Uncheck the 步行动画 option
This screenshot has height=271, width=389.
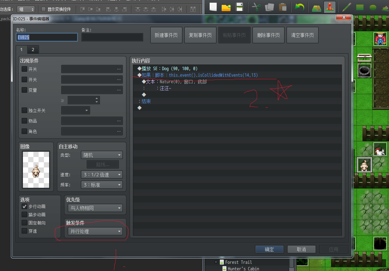pyautogui.click(x=24, y=206)
